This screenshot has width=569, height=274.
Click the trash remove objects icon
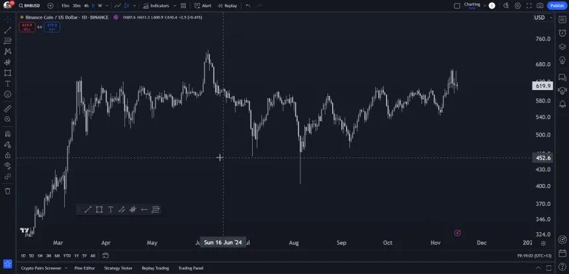[x=8, y=191]
